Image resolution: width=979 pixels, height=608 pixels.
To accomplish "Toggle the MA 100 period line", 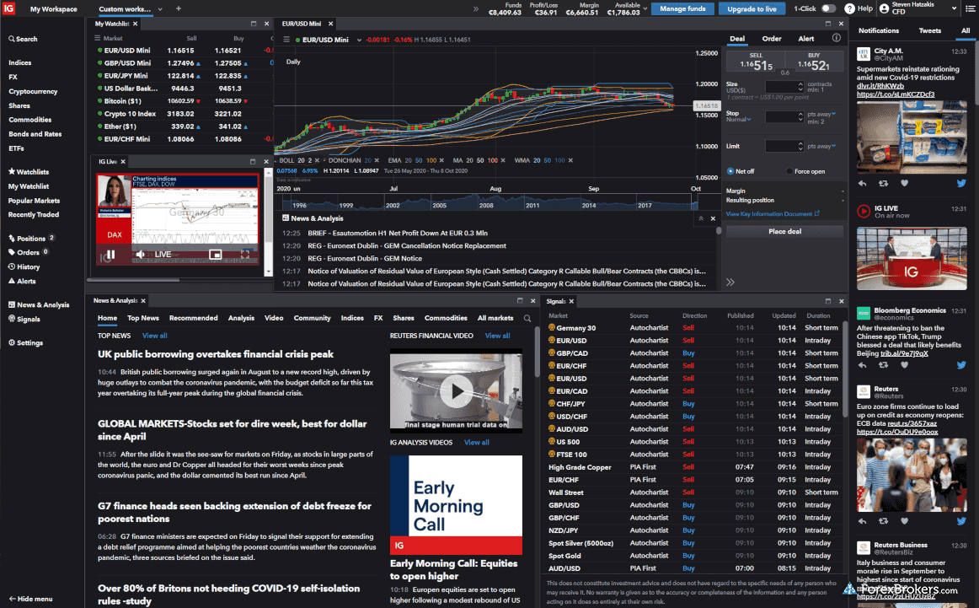I will 493,160.
